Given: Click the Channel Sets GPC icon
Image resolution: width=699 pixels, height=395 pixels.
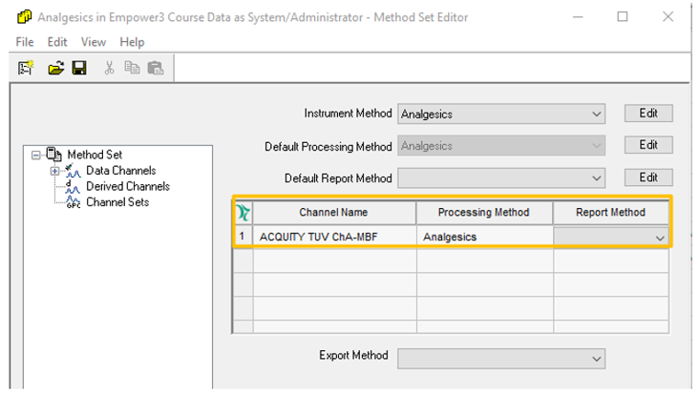Looking at the screenshot, I should (x=74, y=202).
